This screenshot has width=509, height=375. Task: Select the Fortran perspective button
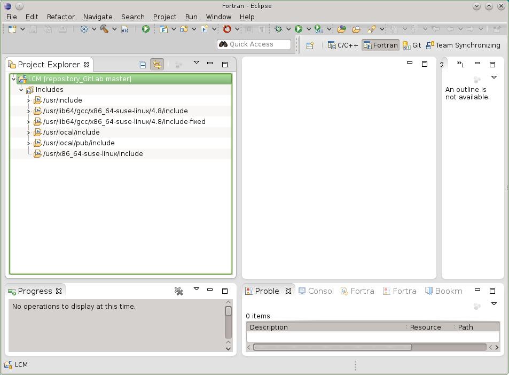tap(380, 45)
